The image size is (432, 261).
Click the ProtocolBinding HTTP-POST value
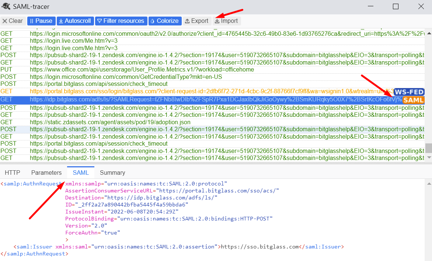pos(195,219)
